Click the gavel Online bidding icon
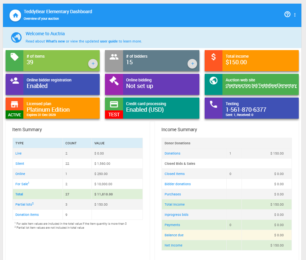Viewport: 306px width, 260px height. point(114,81)
